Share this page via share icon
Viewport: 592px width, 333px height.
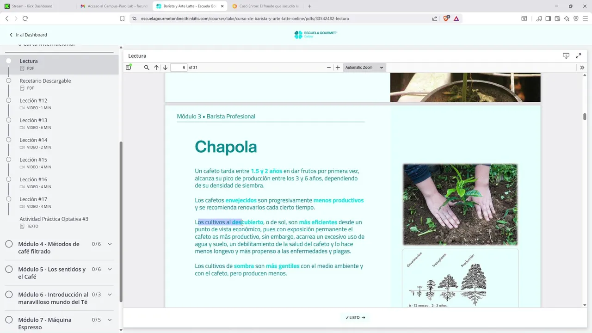[435, 18]
